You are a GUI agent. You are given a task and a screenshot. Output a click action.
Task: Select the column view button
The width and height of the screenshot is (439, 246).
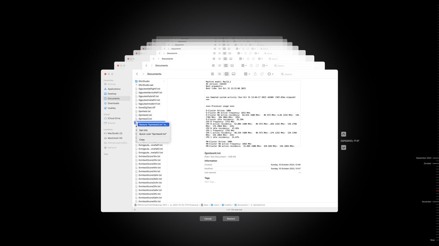226,74
